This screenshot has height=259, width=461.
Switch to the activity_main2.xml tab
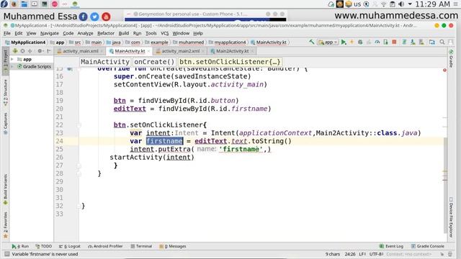tap(180, 51)
